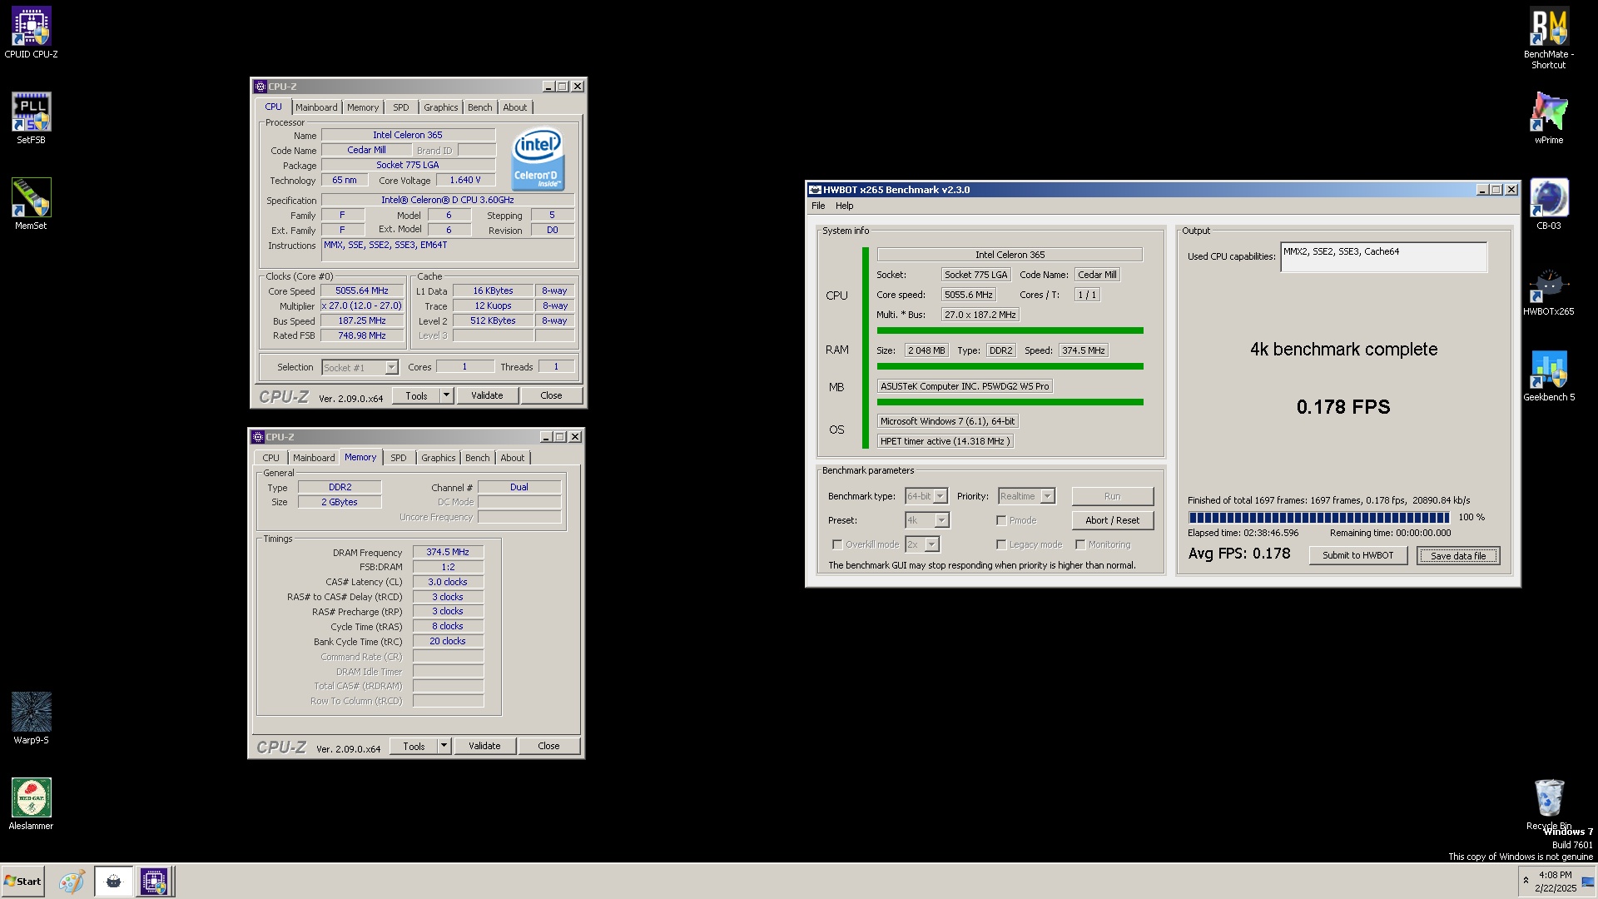Select the HWBOT x265 taskbar button

tap(113, 881)
